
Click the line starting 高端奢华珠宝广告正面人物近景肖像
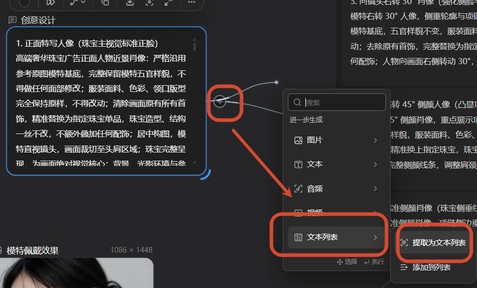101,59
